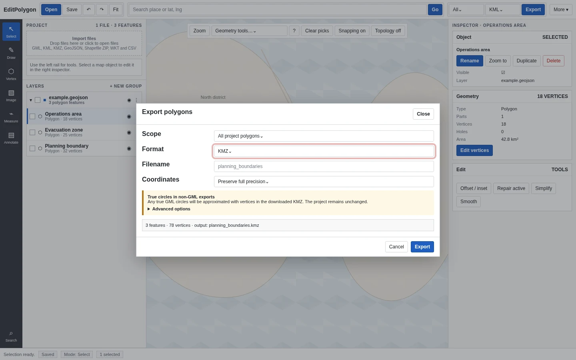Click the Fit button
The image size is (576, 360).
click(x=116, y=10)
